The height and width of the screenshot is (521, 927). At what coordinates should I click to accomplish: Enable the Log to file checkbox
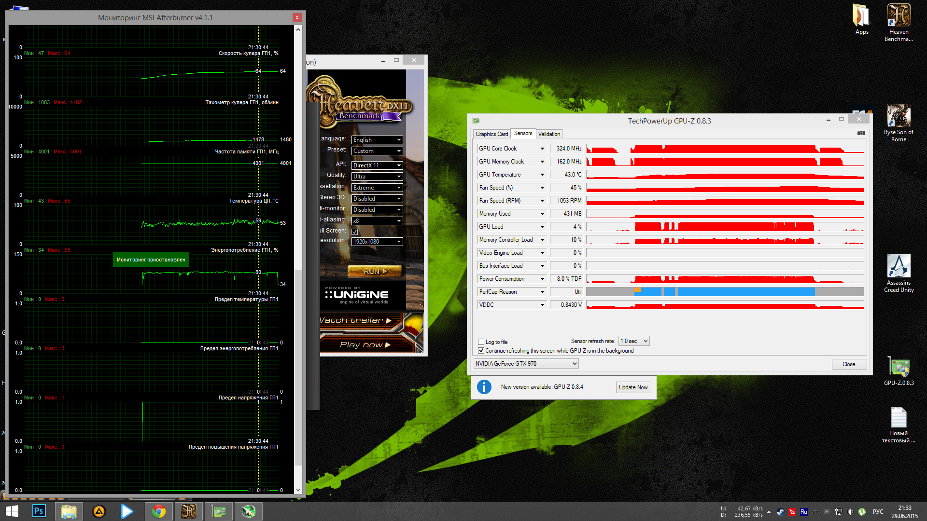(x=481, y=342)
